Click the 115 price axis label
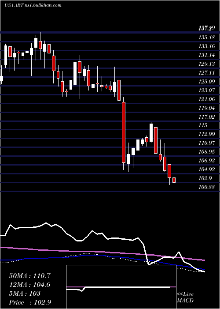 point(203,125)
